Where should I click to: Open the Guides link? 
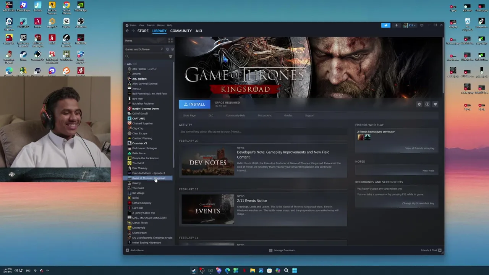pyautogui.click(x=288, y=115)
